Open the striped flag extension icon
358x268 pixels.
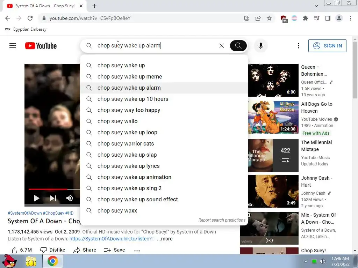pos(294,18)
